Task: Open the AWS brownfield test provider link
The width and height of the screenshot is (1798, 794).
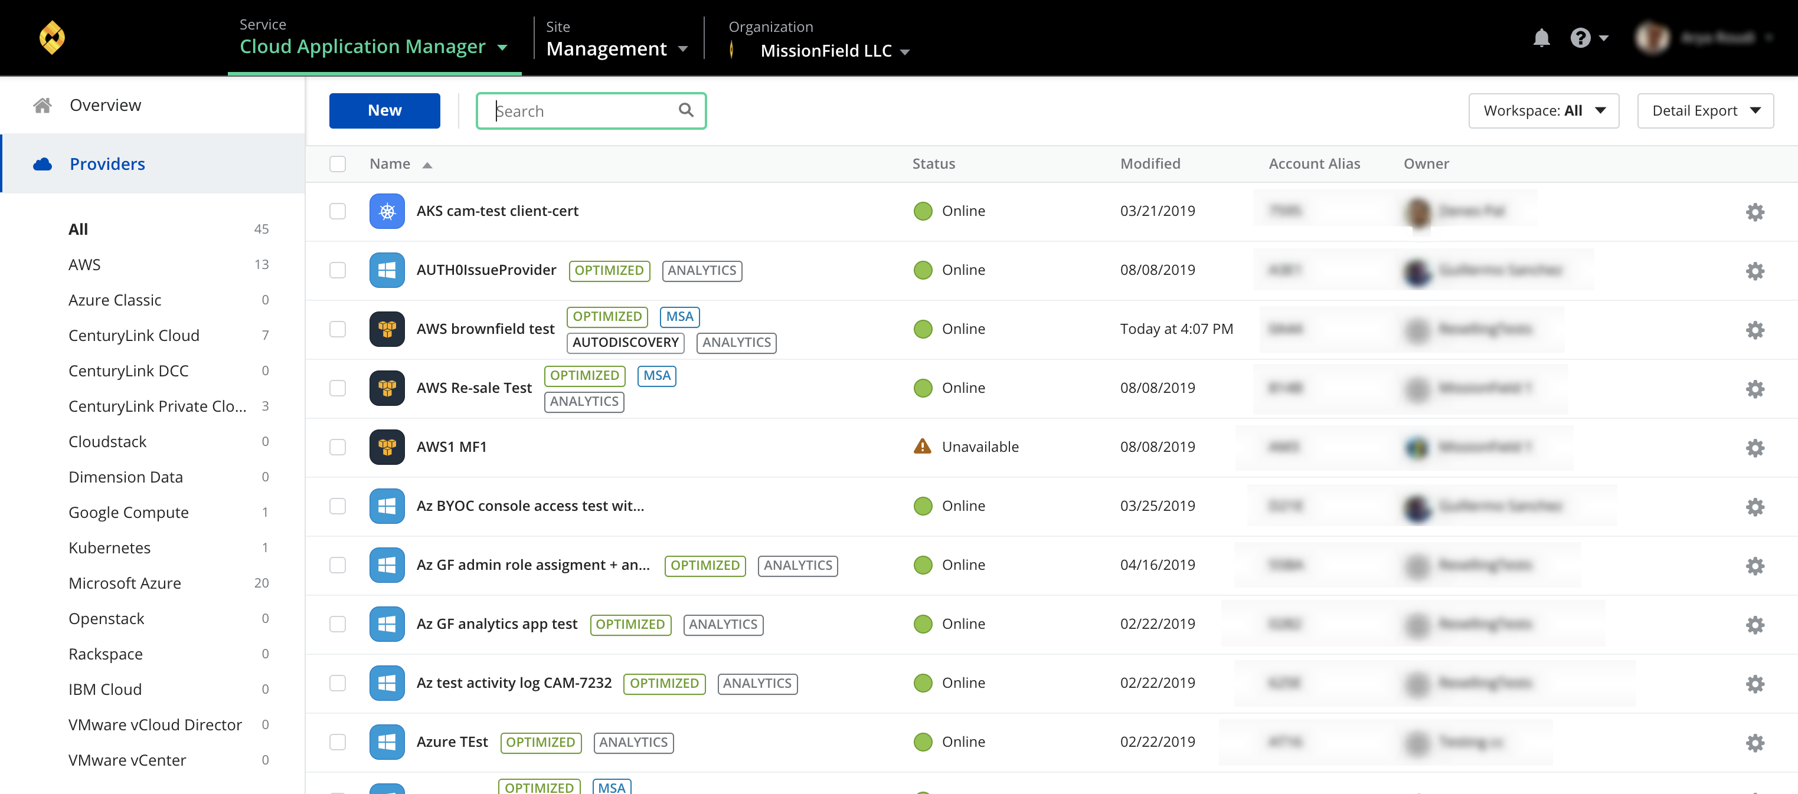Action: pyautogui.click(x=485, y=329)
